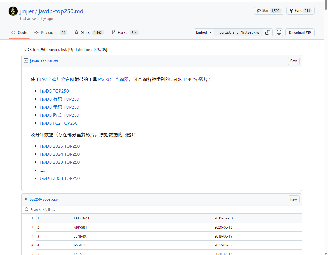The height and width of the screenshot is (255, 328).
Task: Open the Forks tab
Action: [x=125, y=32]
